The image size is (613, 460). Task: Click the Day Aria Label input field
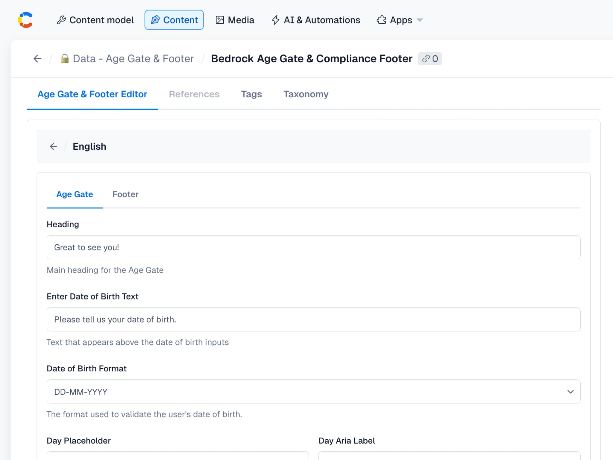pyautogui.click(x=449, y=456)
